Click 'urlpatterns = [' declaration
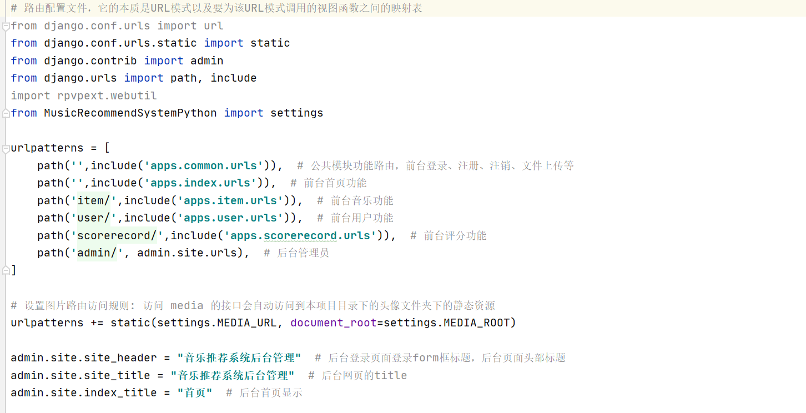 (x=61, y=148)
